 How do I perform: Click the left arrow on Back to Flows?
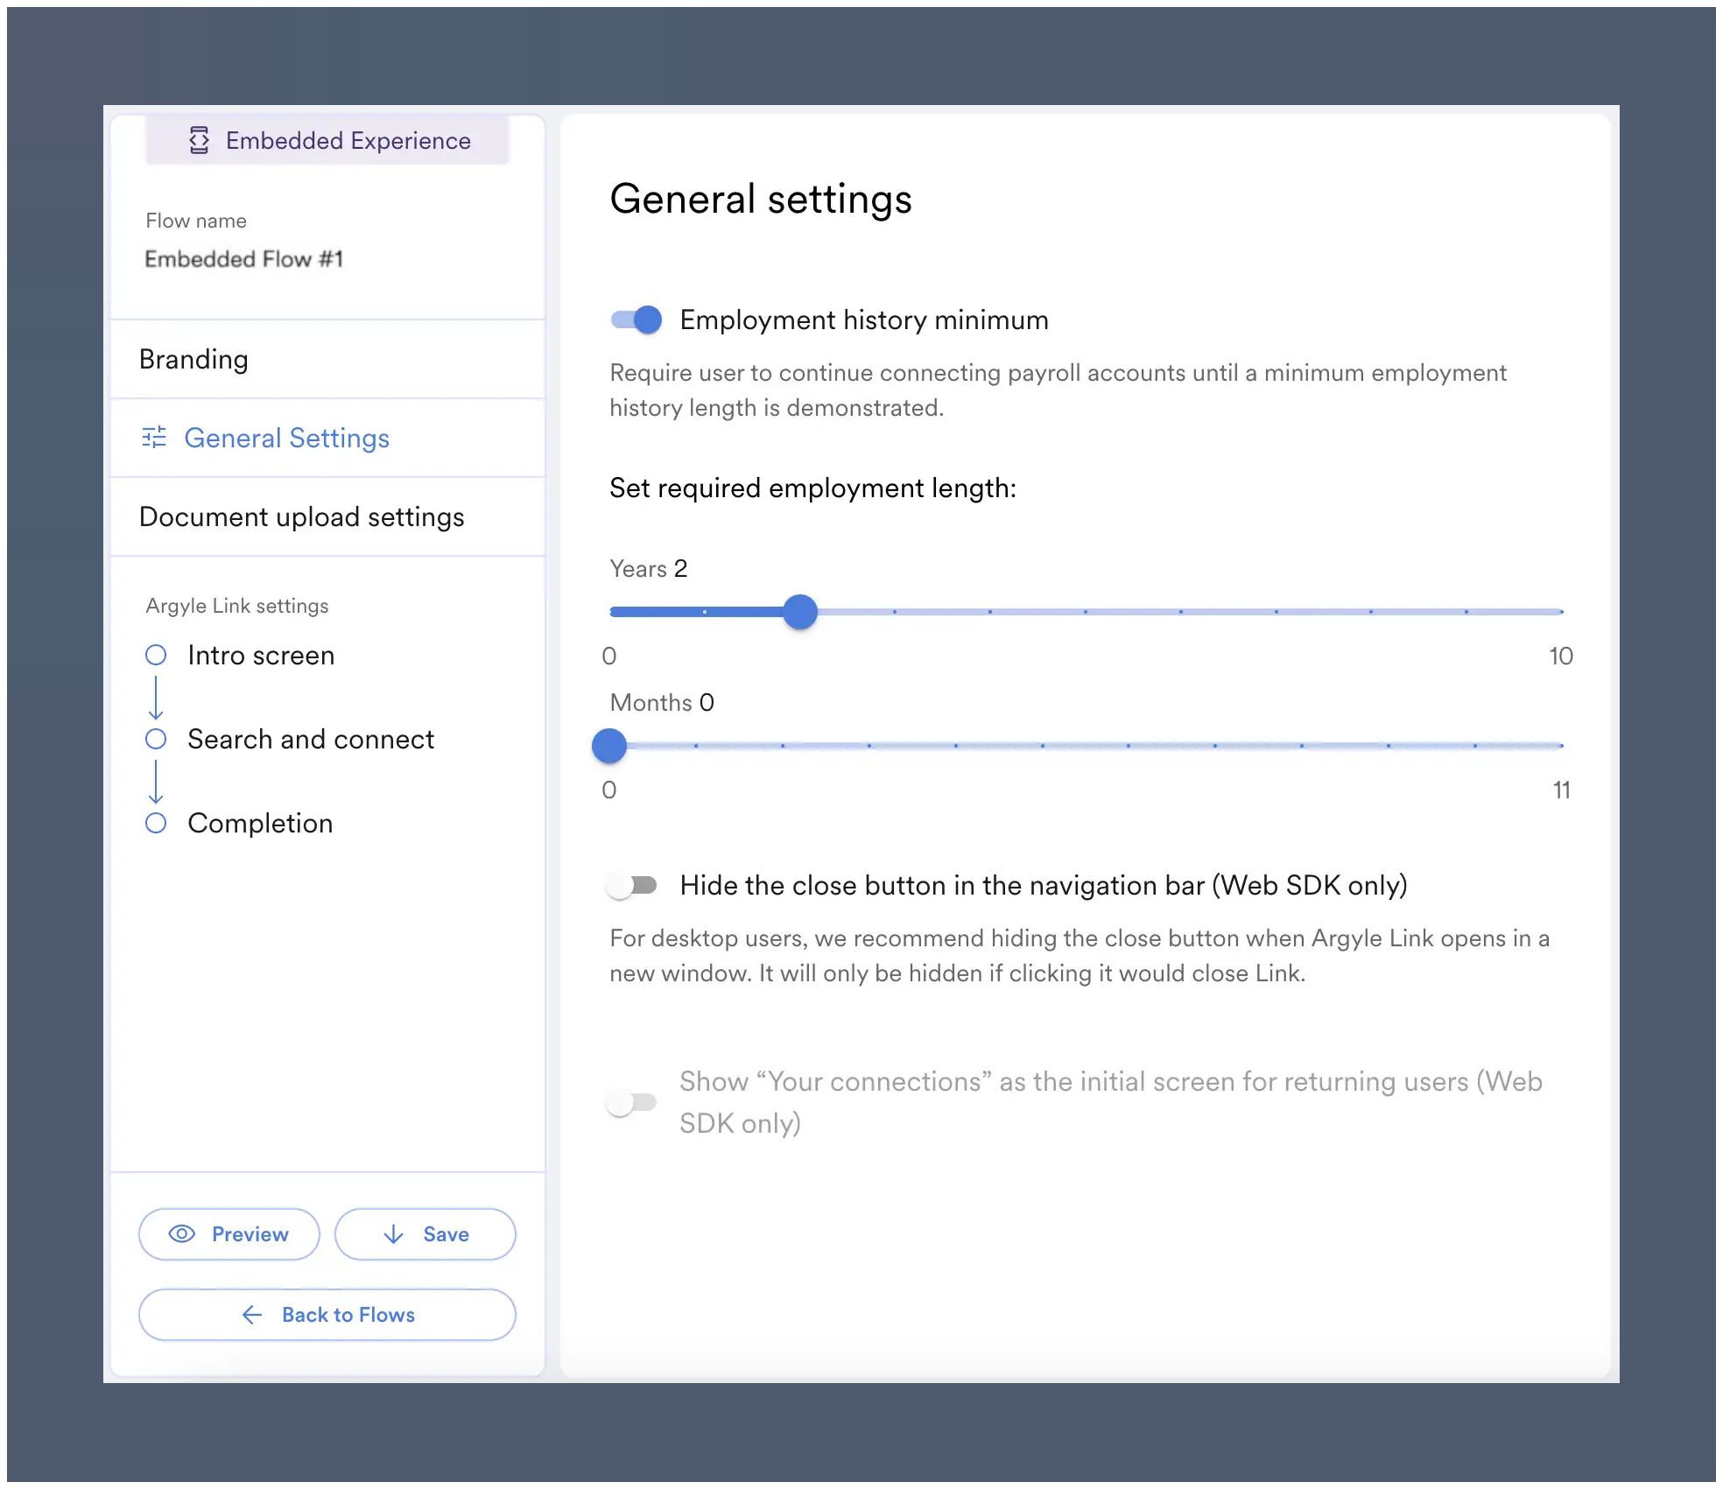(x=253, y=1315)
